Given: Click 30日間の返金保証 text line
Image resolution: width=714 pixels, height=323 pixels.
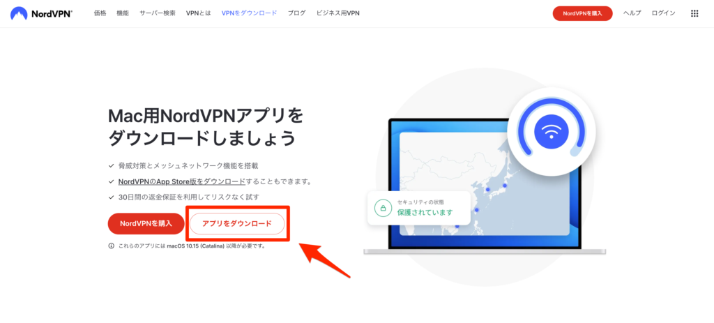Looking at the screenshot, I should pos(188,197).
